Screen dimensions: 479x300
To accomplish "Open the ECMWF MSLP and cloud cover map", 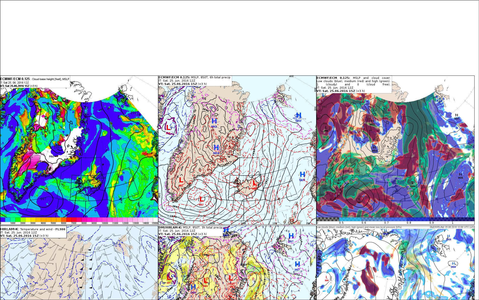I will click(395, 150).
